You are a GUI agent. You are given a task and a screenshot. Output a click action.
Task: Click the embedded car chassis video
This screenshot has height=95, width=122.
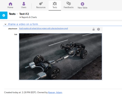pos(61,57)
